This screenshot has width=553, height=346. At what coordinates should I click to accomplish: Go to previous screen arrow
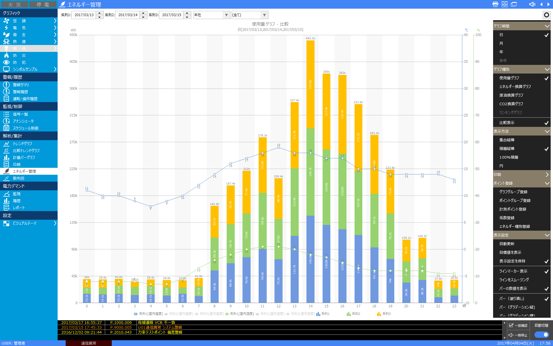541,4
